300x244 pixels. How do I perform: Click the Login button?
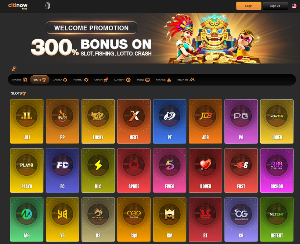click(249, 6)
